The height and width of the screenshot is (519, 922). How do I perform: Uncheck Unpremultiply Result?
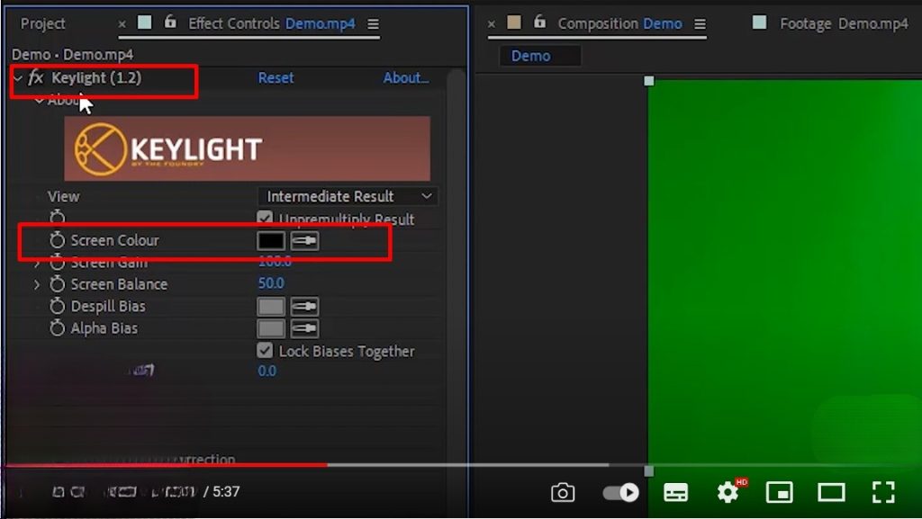[265, 219]
